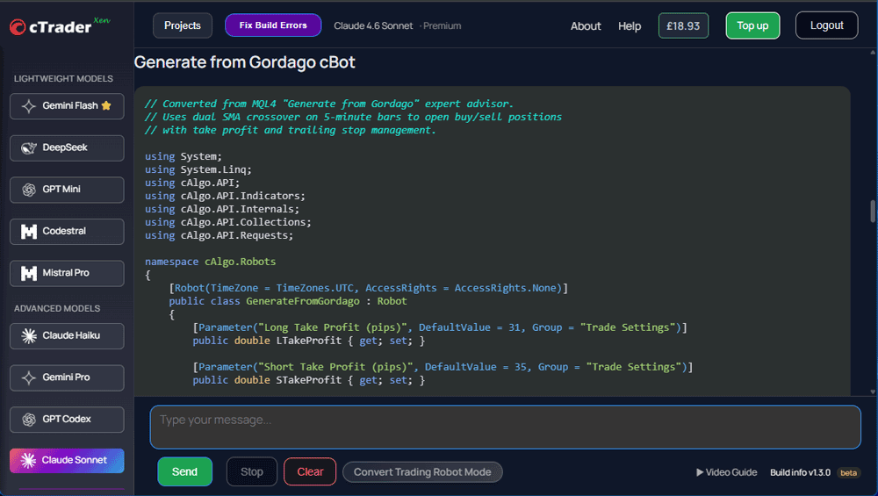878x496 pixels.
Task: Toggle Convert Trading Robot Mode
Action: coord(422,472)
